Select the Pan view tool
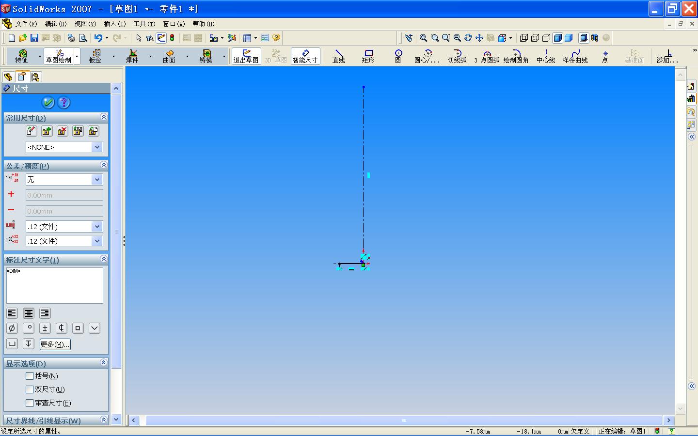The image size is (698, 436). (x=479, y=38)
